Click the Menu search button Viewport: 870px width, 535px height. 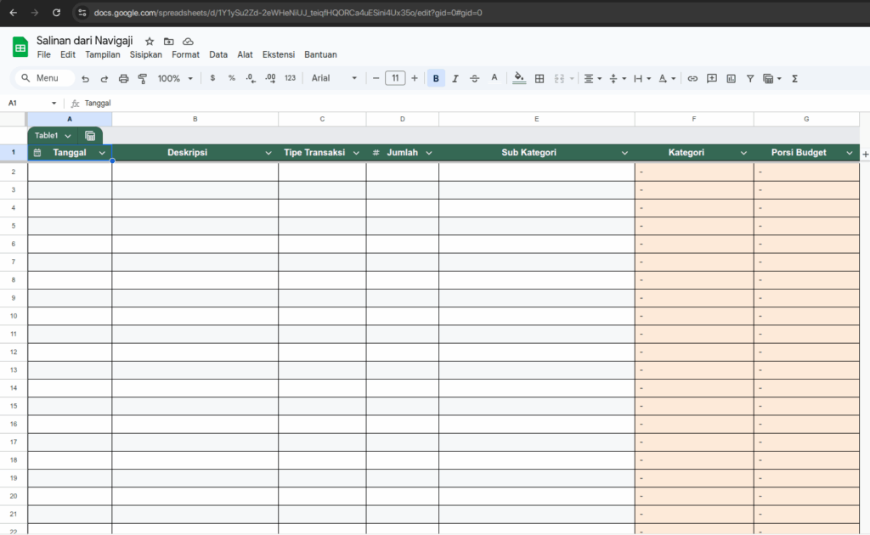point(46,78)
